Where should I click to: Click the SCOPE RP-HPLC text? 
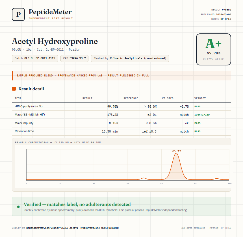[x=221, y=19]
